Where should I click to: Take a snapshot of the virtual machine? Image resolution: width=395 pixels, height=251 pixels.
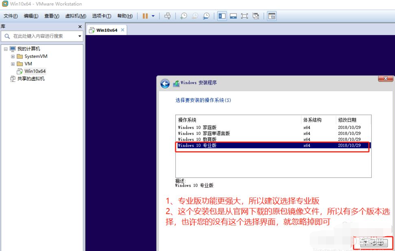[184, 16]
